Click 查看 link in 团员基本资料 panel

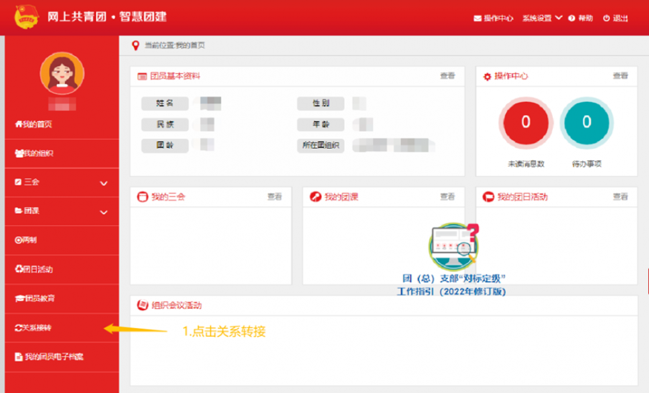pos(448,76)
